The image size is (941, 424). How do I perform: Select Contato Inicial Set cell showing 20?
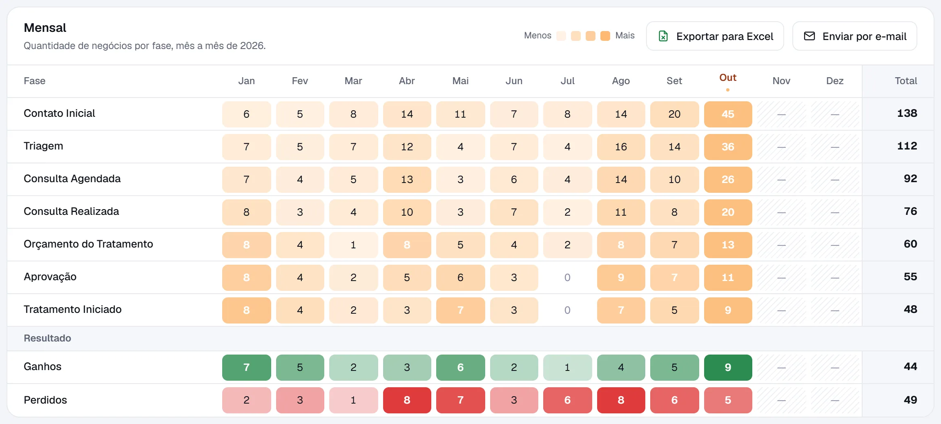coord(674,114)
